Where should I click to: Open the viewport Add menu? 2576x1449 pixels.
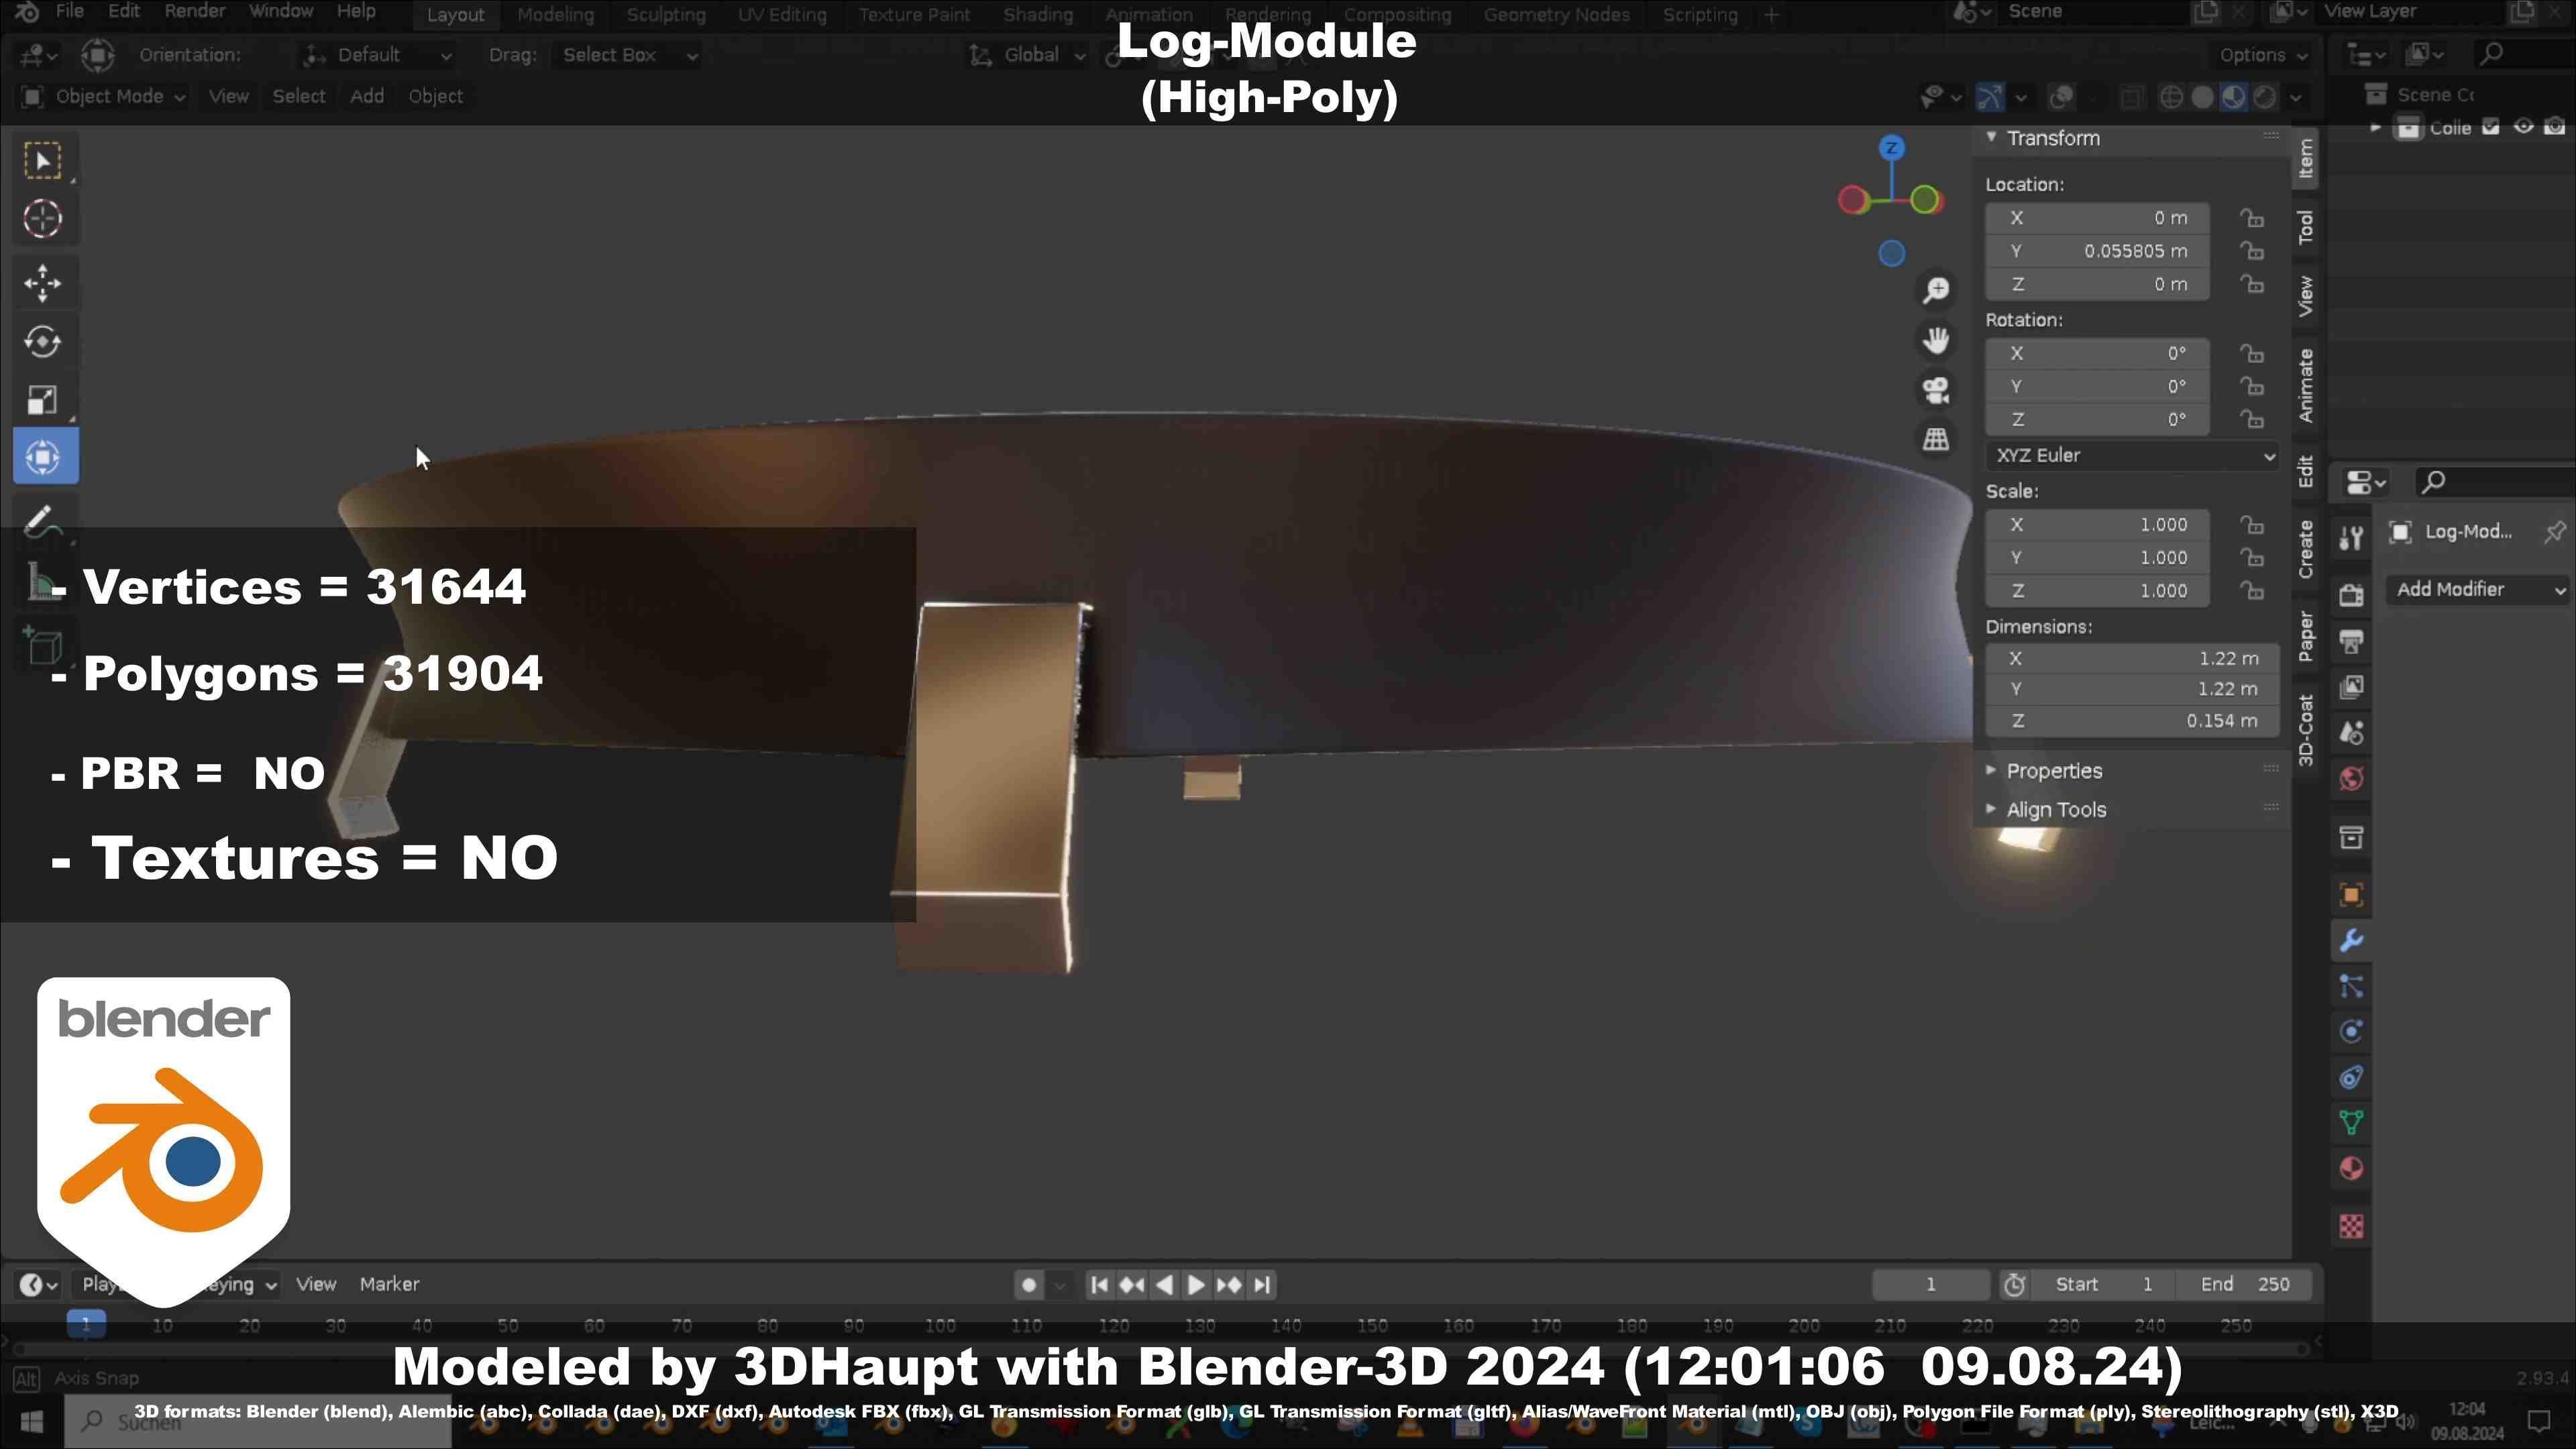(366, 97)
